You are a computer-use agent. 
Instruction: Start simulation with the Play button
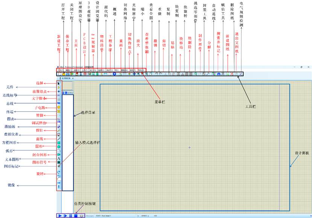tap(60, 216)
